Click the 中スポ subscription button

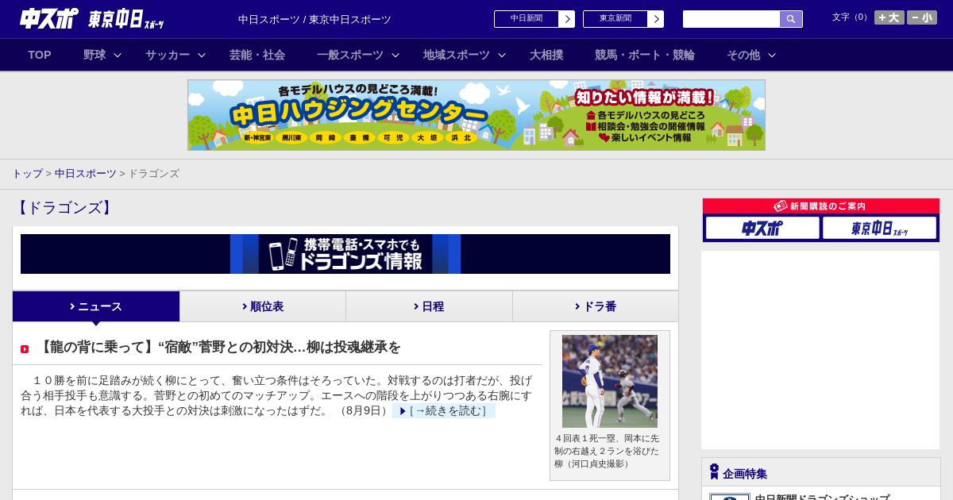point(762,228)
